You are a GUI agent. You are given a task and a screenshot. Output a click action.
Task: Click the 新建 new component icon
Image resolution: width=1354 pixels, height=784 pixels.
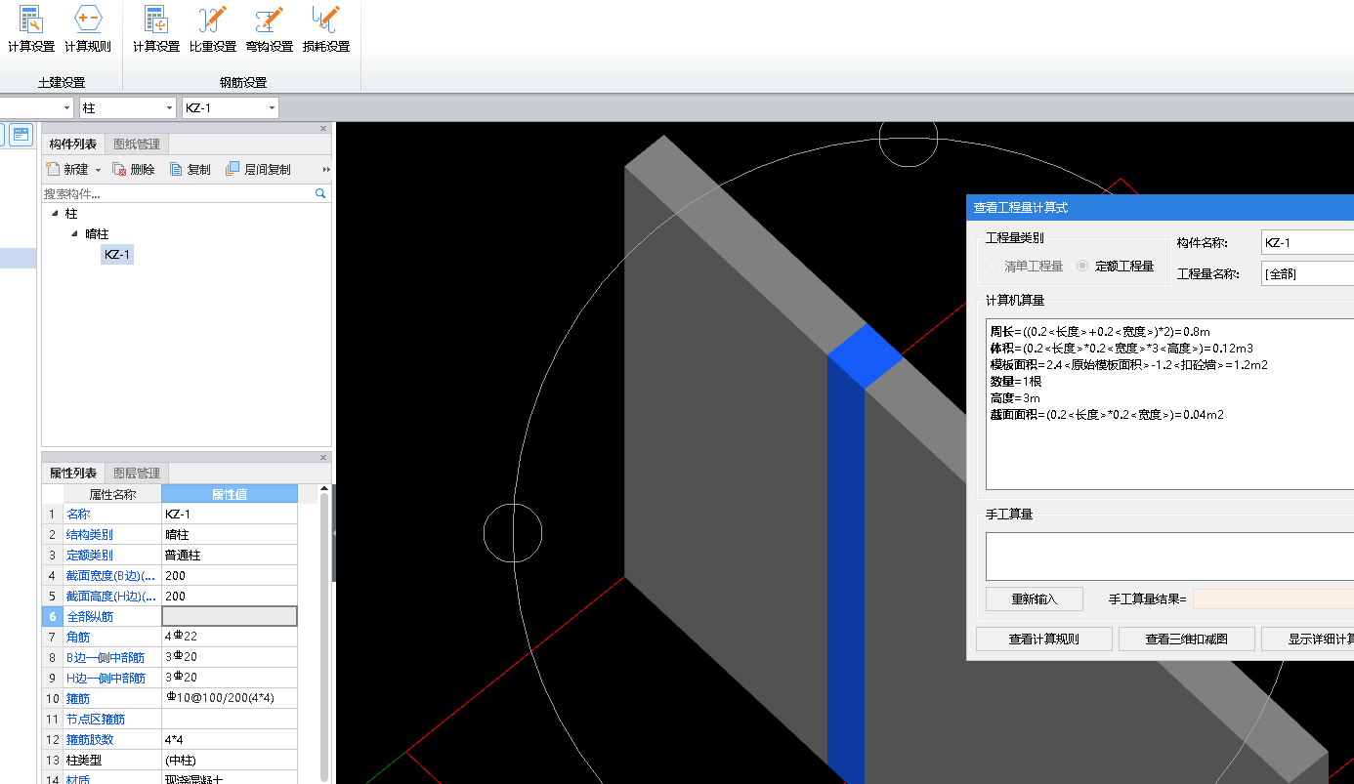tap(54, 169)
